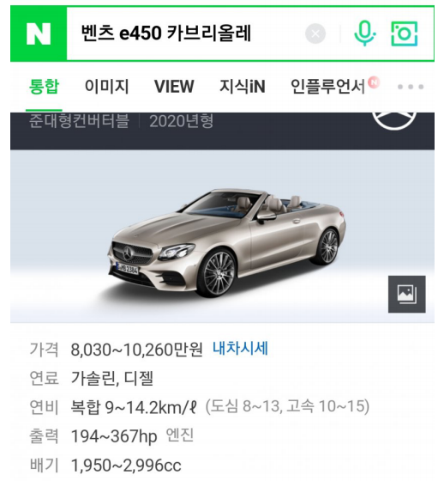The width and height of the screenshot is (444, 481).
Task: Click the Mercedes-Benz logo in banner
Action: (x=394, y=121)
